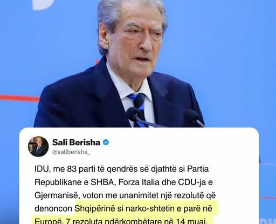Open the @saliberisha_ handle
The width and height of the screenshot is (276, 224).
(71, 152)
